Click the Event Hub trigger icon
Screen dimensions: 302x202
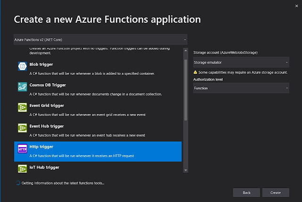(x=22, y=128)
